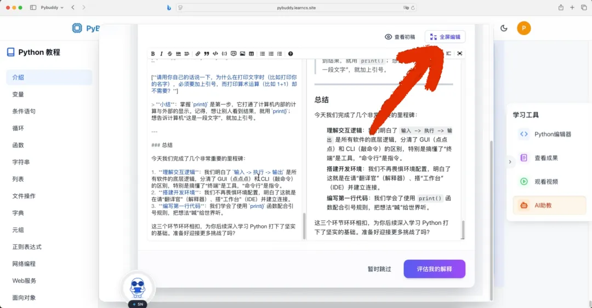Toggle the editor fullscreen icon in toolbar

[459, 54]
